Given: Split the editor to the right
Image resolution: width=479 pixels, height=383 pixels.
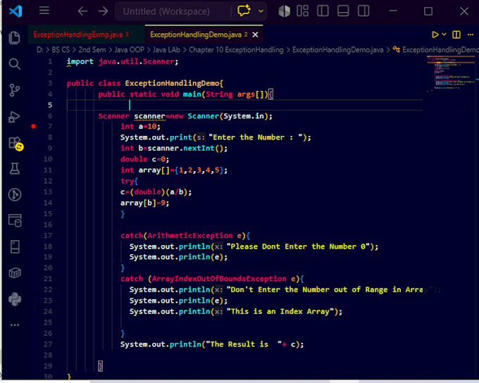Looking at the screenshot, I should pyautogui.click(x=456, y=34).
